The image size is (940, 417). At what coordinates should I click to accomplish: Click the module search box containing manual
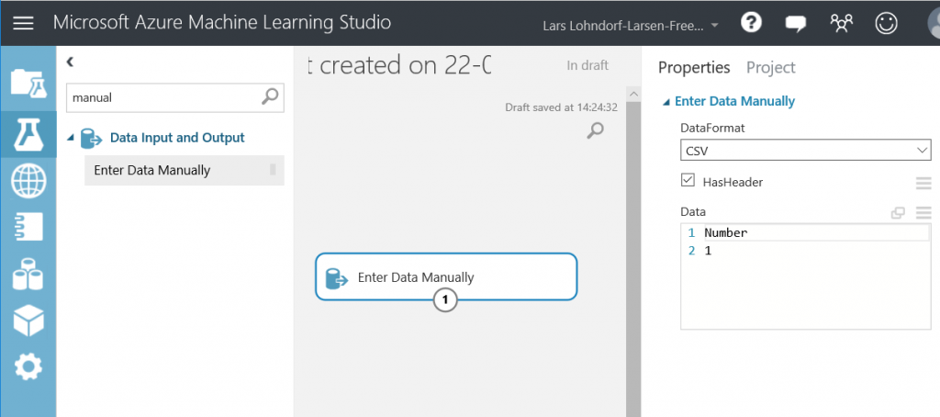click(x=163, y=96)
